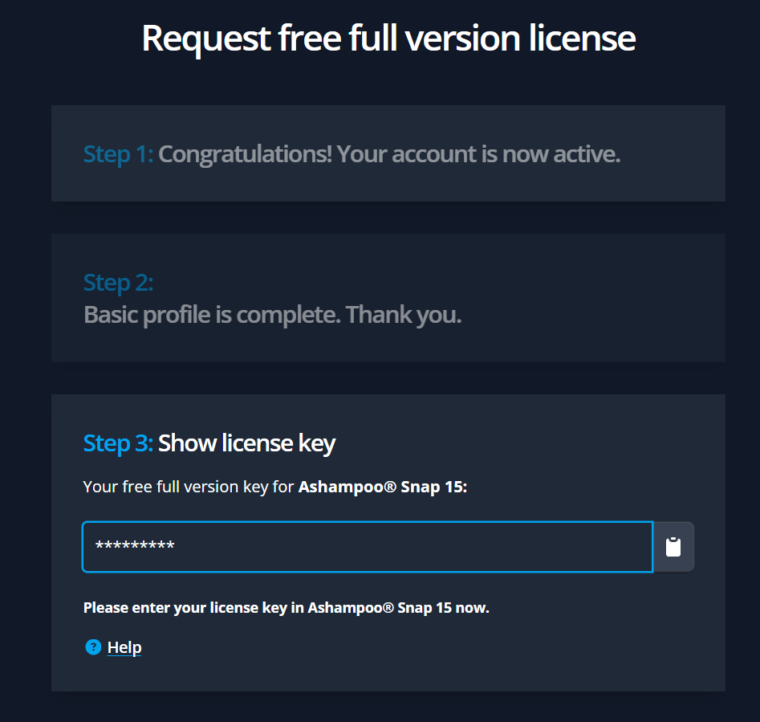The width and height of the screenshot is (760, 722).
Task: Click the masked asterisks of the license key
Action: (135, 547)
